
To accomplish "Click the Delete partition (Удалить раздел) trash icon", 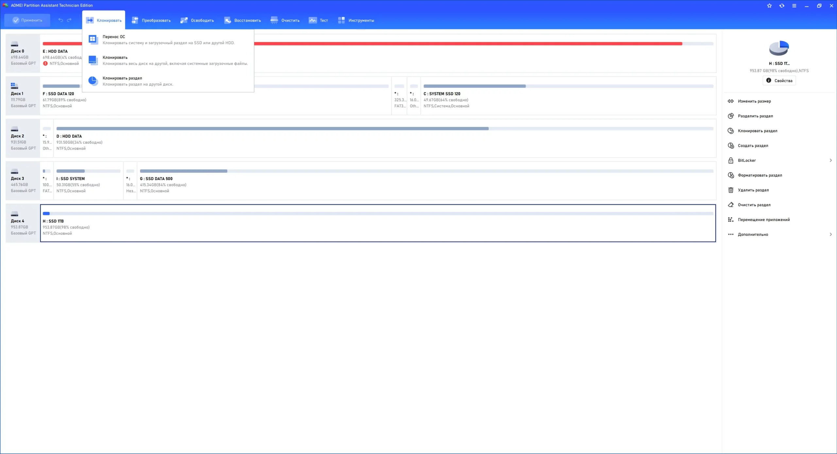I will pyautogui.click(x=731, y=190).
